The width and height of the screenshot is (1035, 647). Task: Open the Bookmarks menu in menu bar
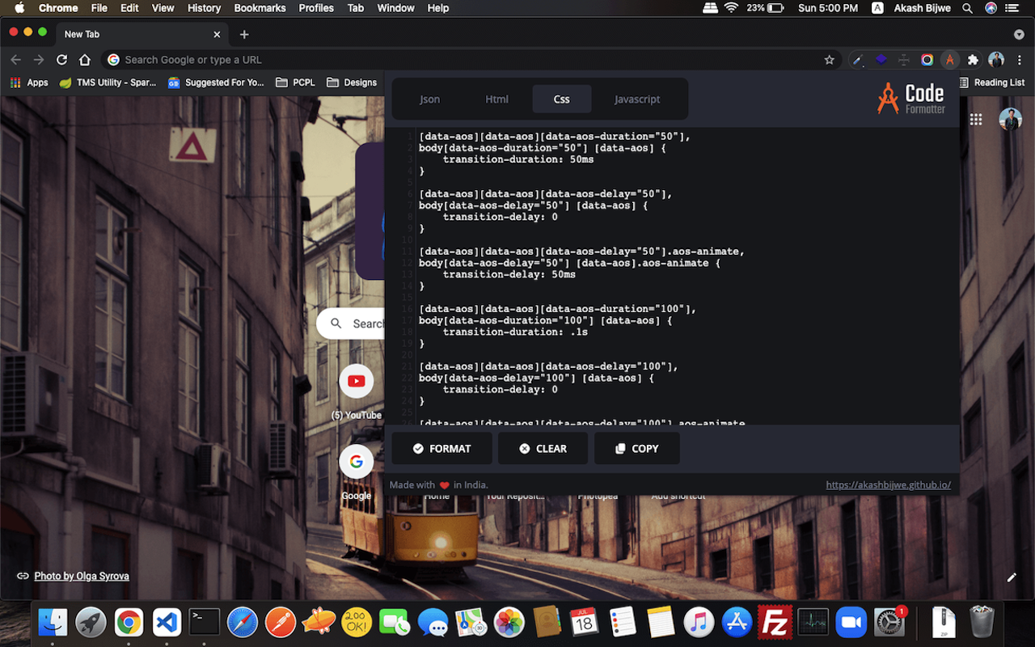point(260,8)
